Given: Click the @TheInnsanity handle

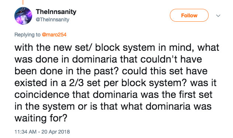Looking at the screenshot, I should [x=52, y=20].
